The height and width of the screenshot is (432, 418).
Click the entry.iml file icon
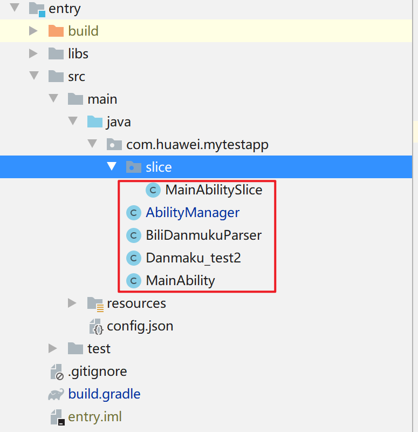(x=56, y=417)
